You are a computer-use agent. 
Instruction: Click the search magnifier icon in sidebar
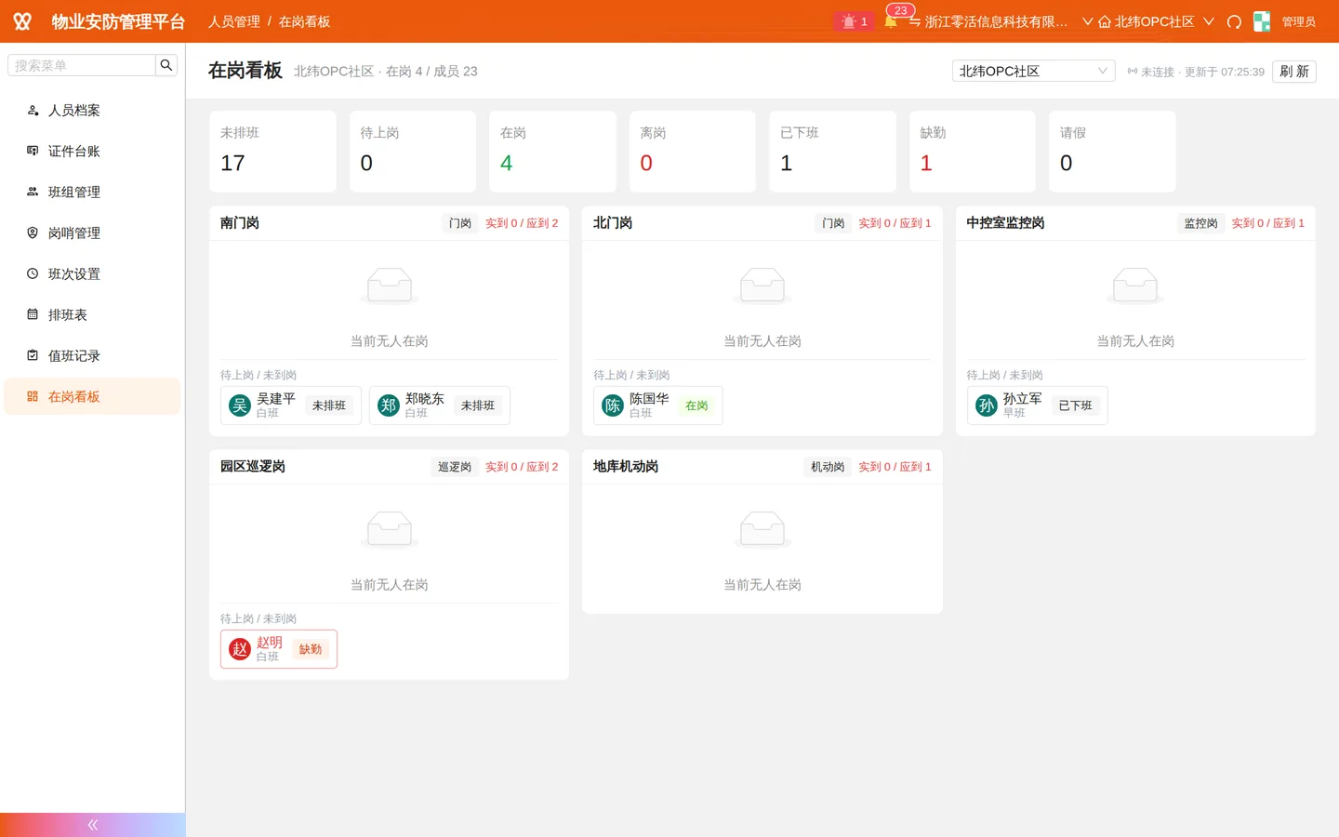pyautogui.click(x=166, y=65)
